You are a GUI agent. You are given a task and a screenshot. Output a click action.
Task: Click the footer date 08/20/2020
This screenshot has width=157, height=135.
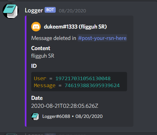89,116
